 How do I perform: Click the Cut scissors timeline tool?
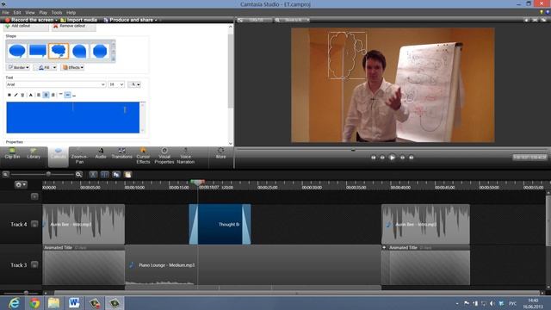(x=93, y=174)
